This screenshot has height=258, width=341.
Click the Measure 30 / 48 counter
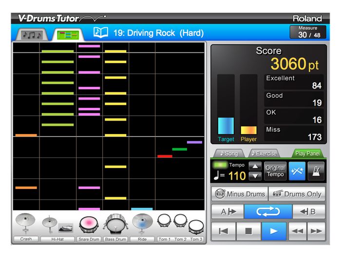pyautogui.click(x=308, y=32)
